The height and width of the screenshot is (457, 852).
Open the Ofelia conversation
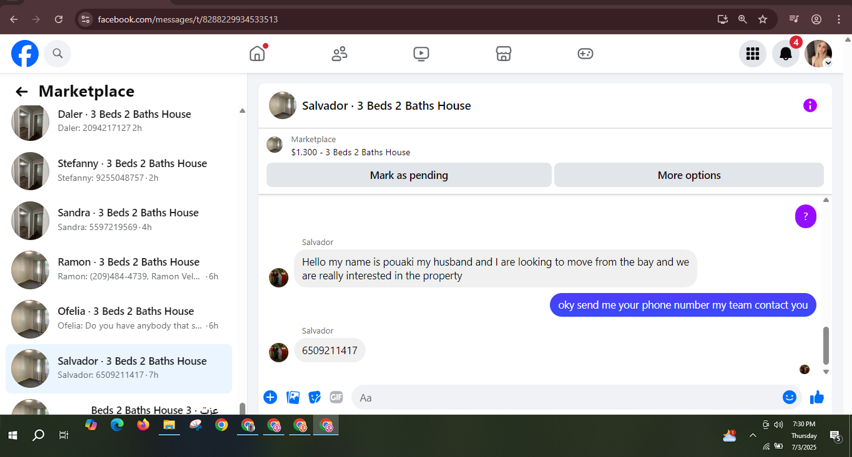[119, 318]
